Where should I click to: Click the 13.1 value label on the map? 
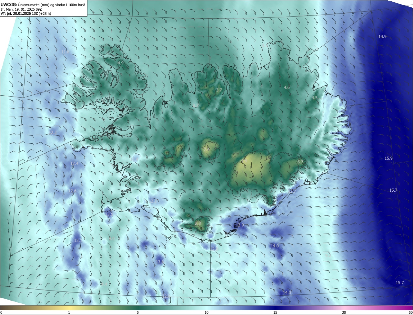click(x=78, y=241)
